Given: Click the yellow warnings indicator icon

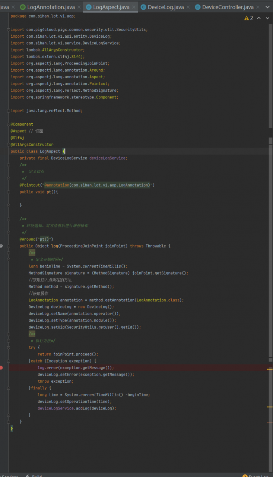Looking at the screenshot, I should 247,18.
